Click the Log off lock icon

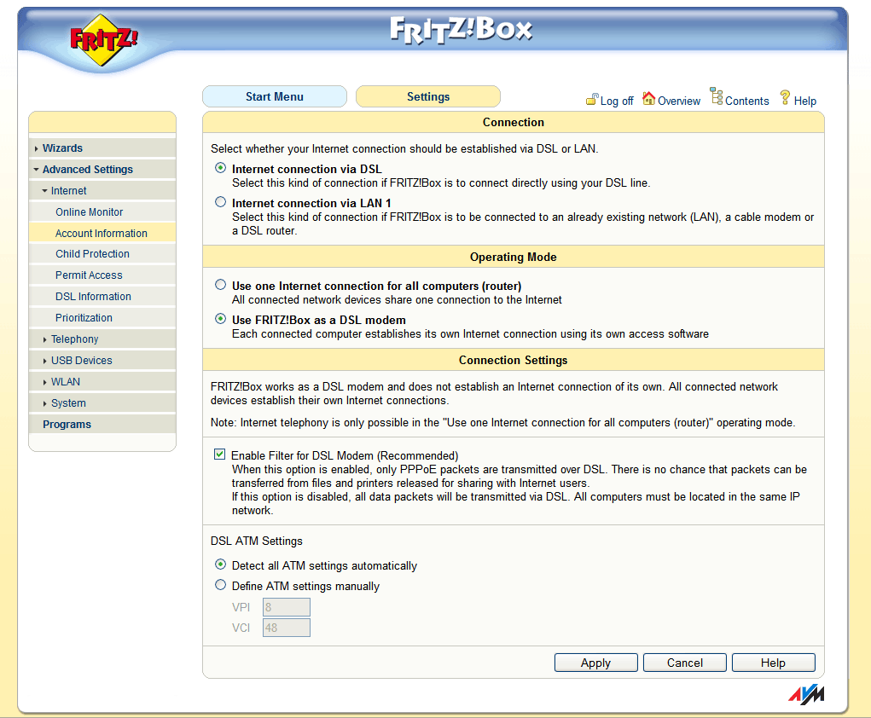[x=592, y=100]
